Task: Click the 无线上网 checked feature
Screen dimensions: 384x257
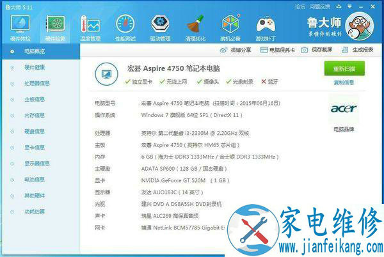Action: [x=173, y=82]
